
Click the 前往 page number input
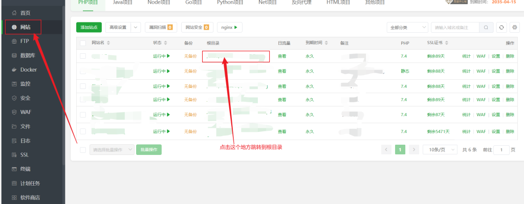pyautogui.click(x=501, y=150)
